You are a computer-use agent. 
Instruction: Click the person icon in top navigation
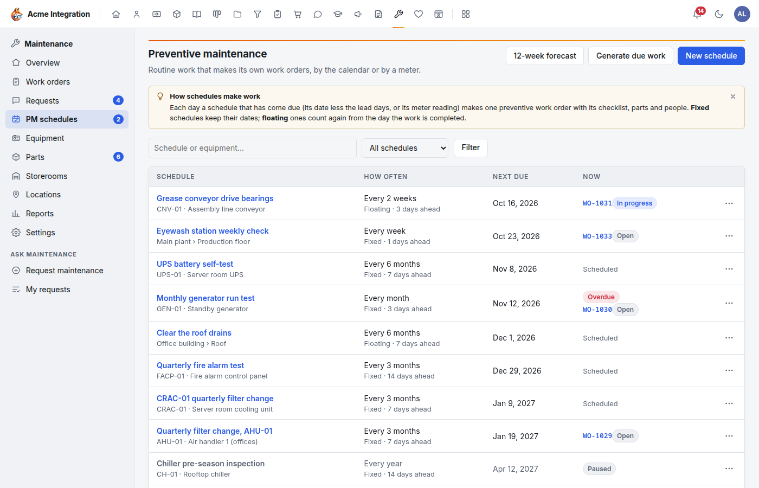pos(137,14)
